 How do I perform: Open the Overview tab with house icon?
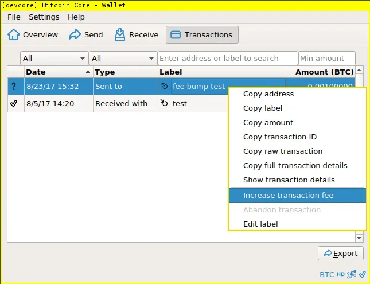(33, 34)
